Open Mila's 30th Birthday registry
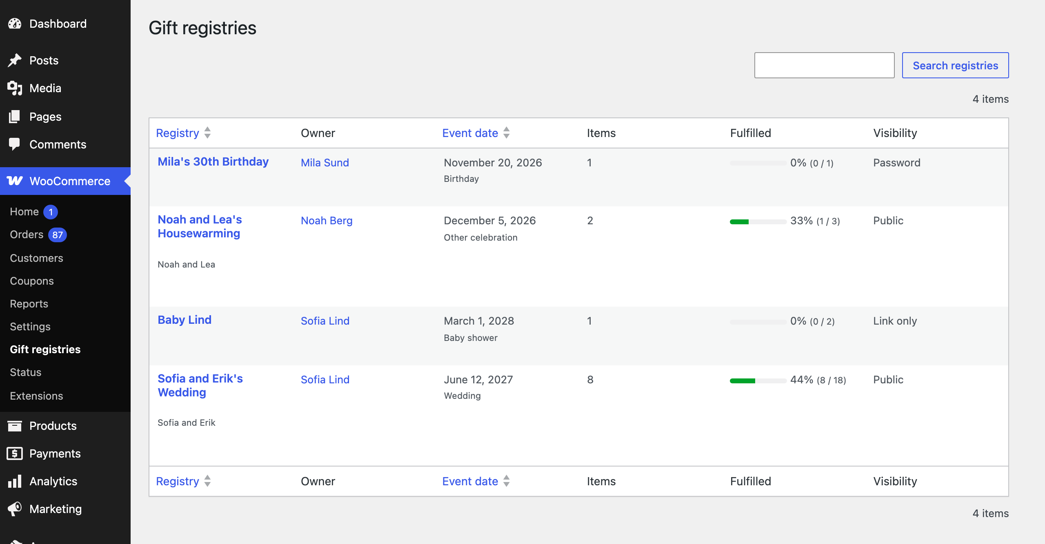1045x544 pixels. click(213, 161)
